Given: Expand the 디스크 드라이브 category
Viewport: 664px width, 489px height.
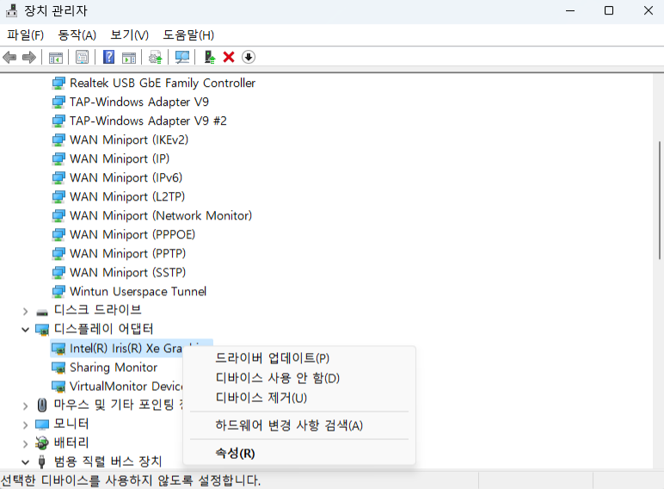Looking at the screenshot, I should tap(25, 310).
